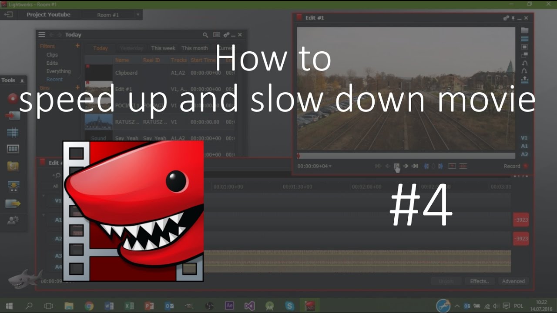This screenshot has height=313, width=557.
Task: Pin the Tools panel
Action: pos(22,81)
